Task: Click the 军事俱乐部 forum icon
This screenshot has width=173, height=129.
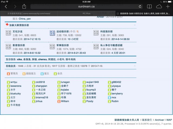Action: point(52,47)
